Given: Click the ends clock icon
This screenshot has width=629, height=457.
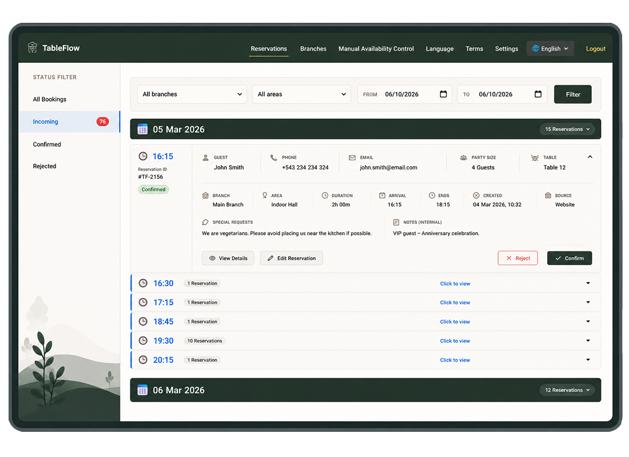Looking at the screenshot, I should point(432,195).
